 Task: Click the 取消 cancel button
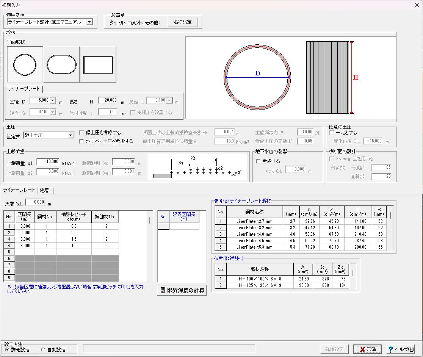click(x=367, y=349)
